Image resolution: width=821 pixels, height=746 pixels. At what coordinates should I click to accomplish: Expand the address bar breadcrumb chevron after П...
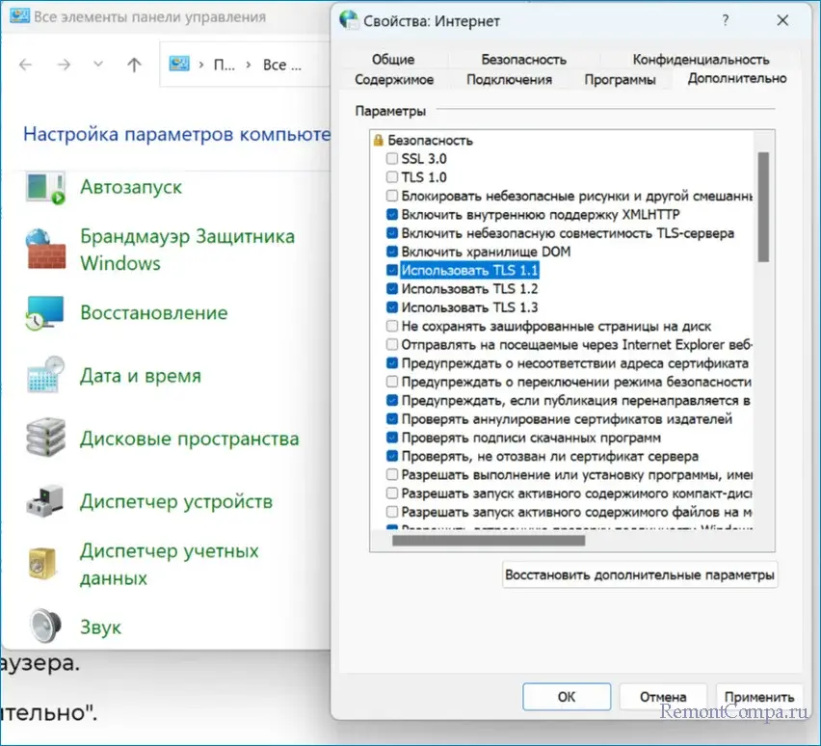point(250,65)
